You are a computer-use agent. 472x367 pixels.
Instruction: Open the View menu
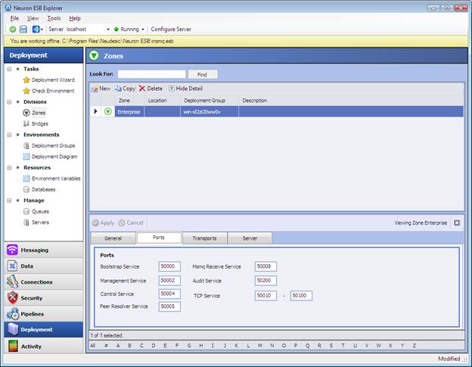[x=33, y=18]
